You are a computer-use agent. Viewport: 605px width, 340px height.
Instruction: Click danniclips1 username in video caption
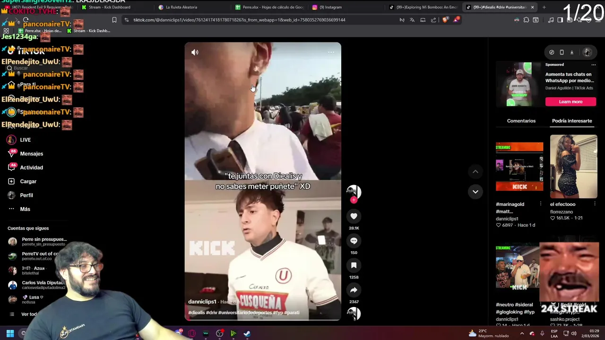202,302
